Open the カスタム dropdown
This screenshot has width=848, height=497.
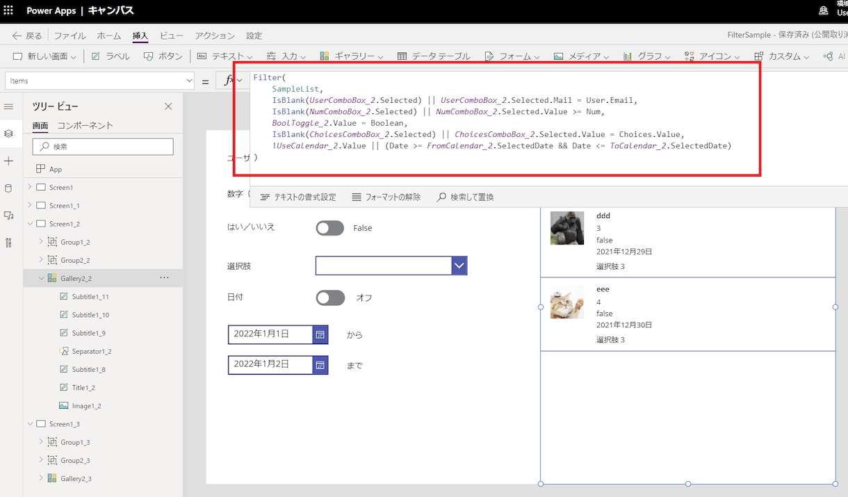click(x=781, y=56)
